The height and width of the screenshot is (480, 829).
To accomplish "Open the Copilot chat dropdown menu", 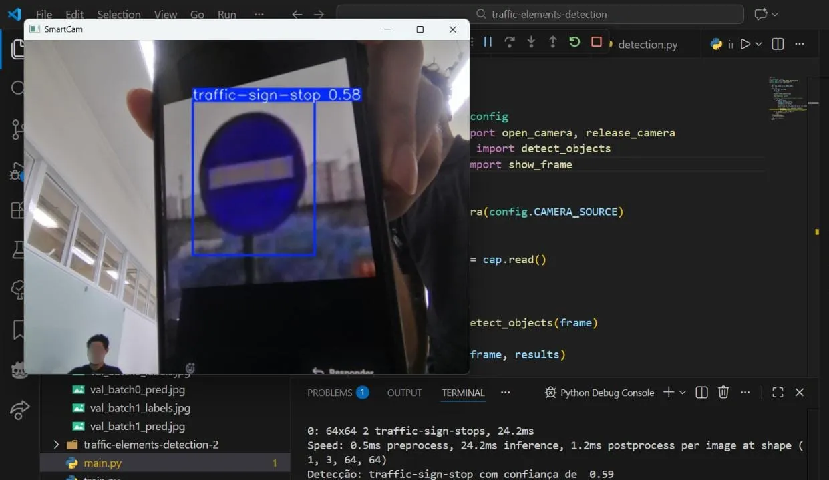I will [x=775, y=14].
